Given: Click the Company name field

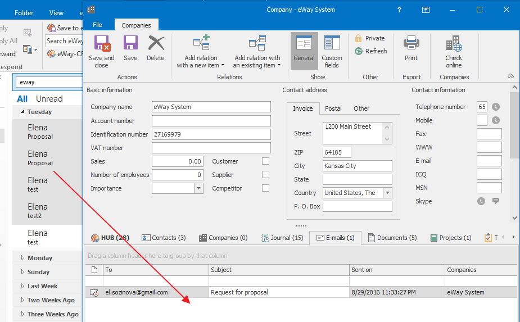Looking at the screenshot, I should (211, 107).
